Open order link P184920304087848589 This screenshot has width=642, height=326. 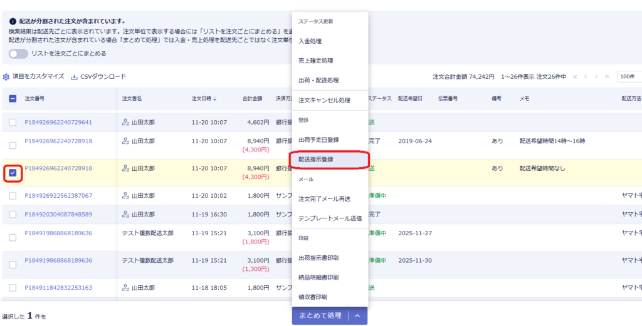pos(58,214)
